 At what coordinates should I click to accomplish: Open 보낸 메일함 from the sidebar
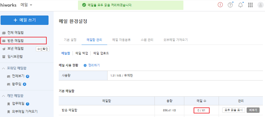13,48
